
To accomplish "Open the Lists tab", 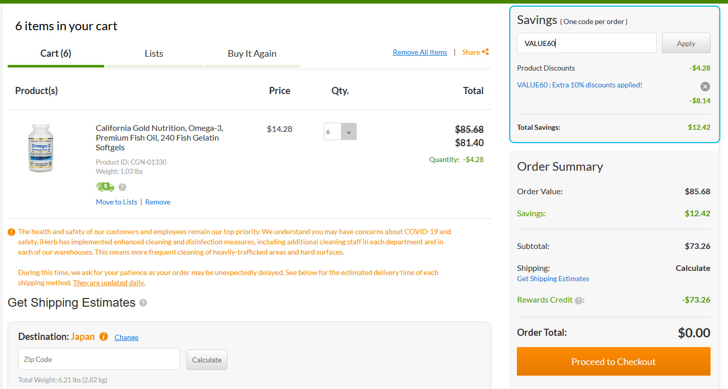I will pyautogui.click(x=154, y=53).
